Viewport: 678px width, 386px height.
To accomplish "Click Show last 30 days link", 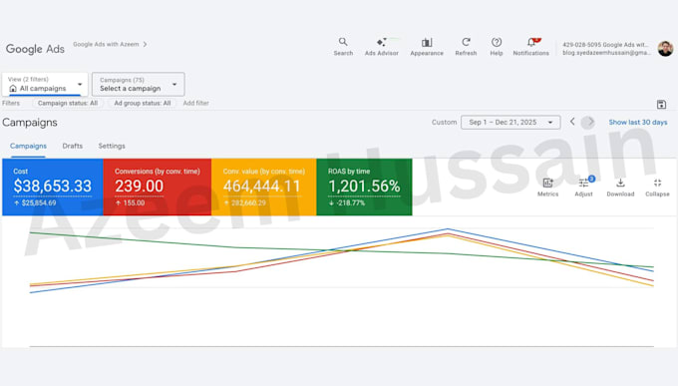I will point(638,122).
